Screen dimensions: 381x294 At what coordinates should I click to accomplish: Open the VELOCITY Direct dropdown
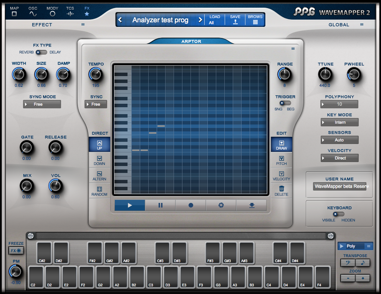[x=340, y=158]
